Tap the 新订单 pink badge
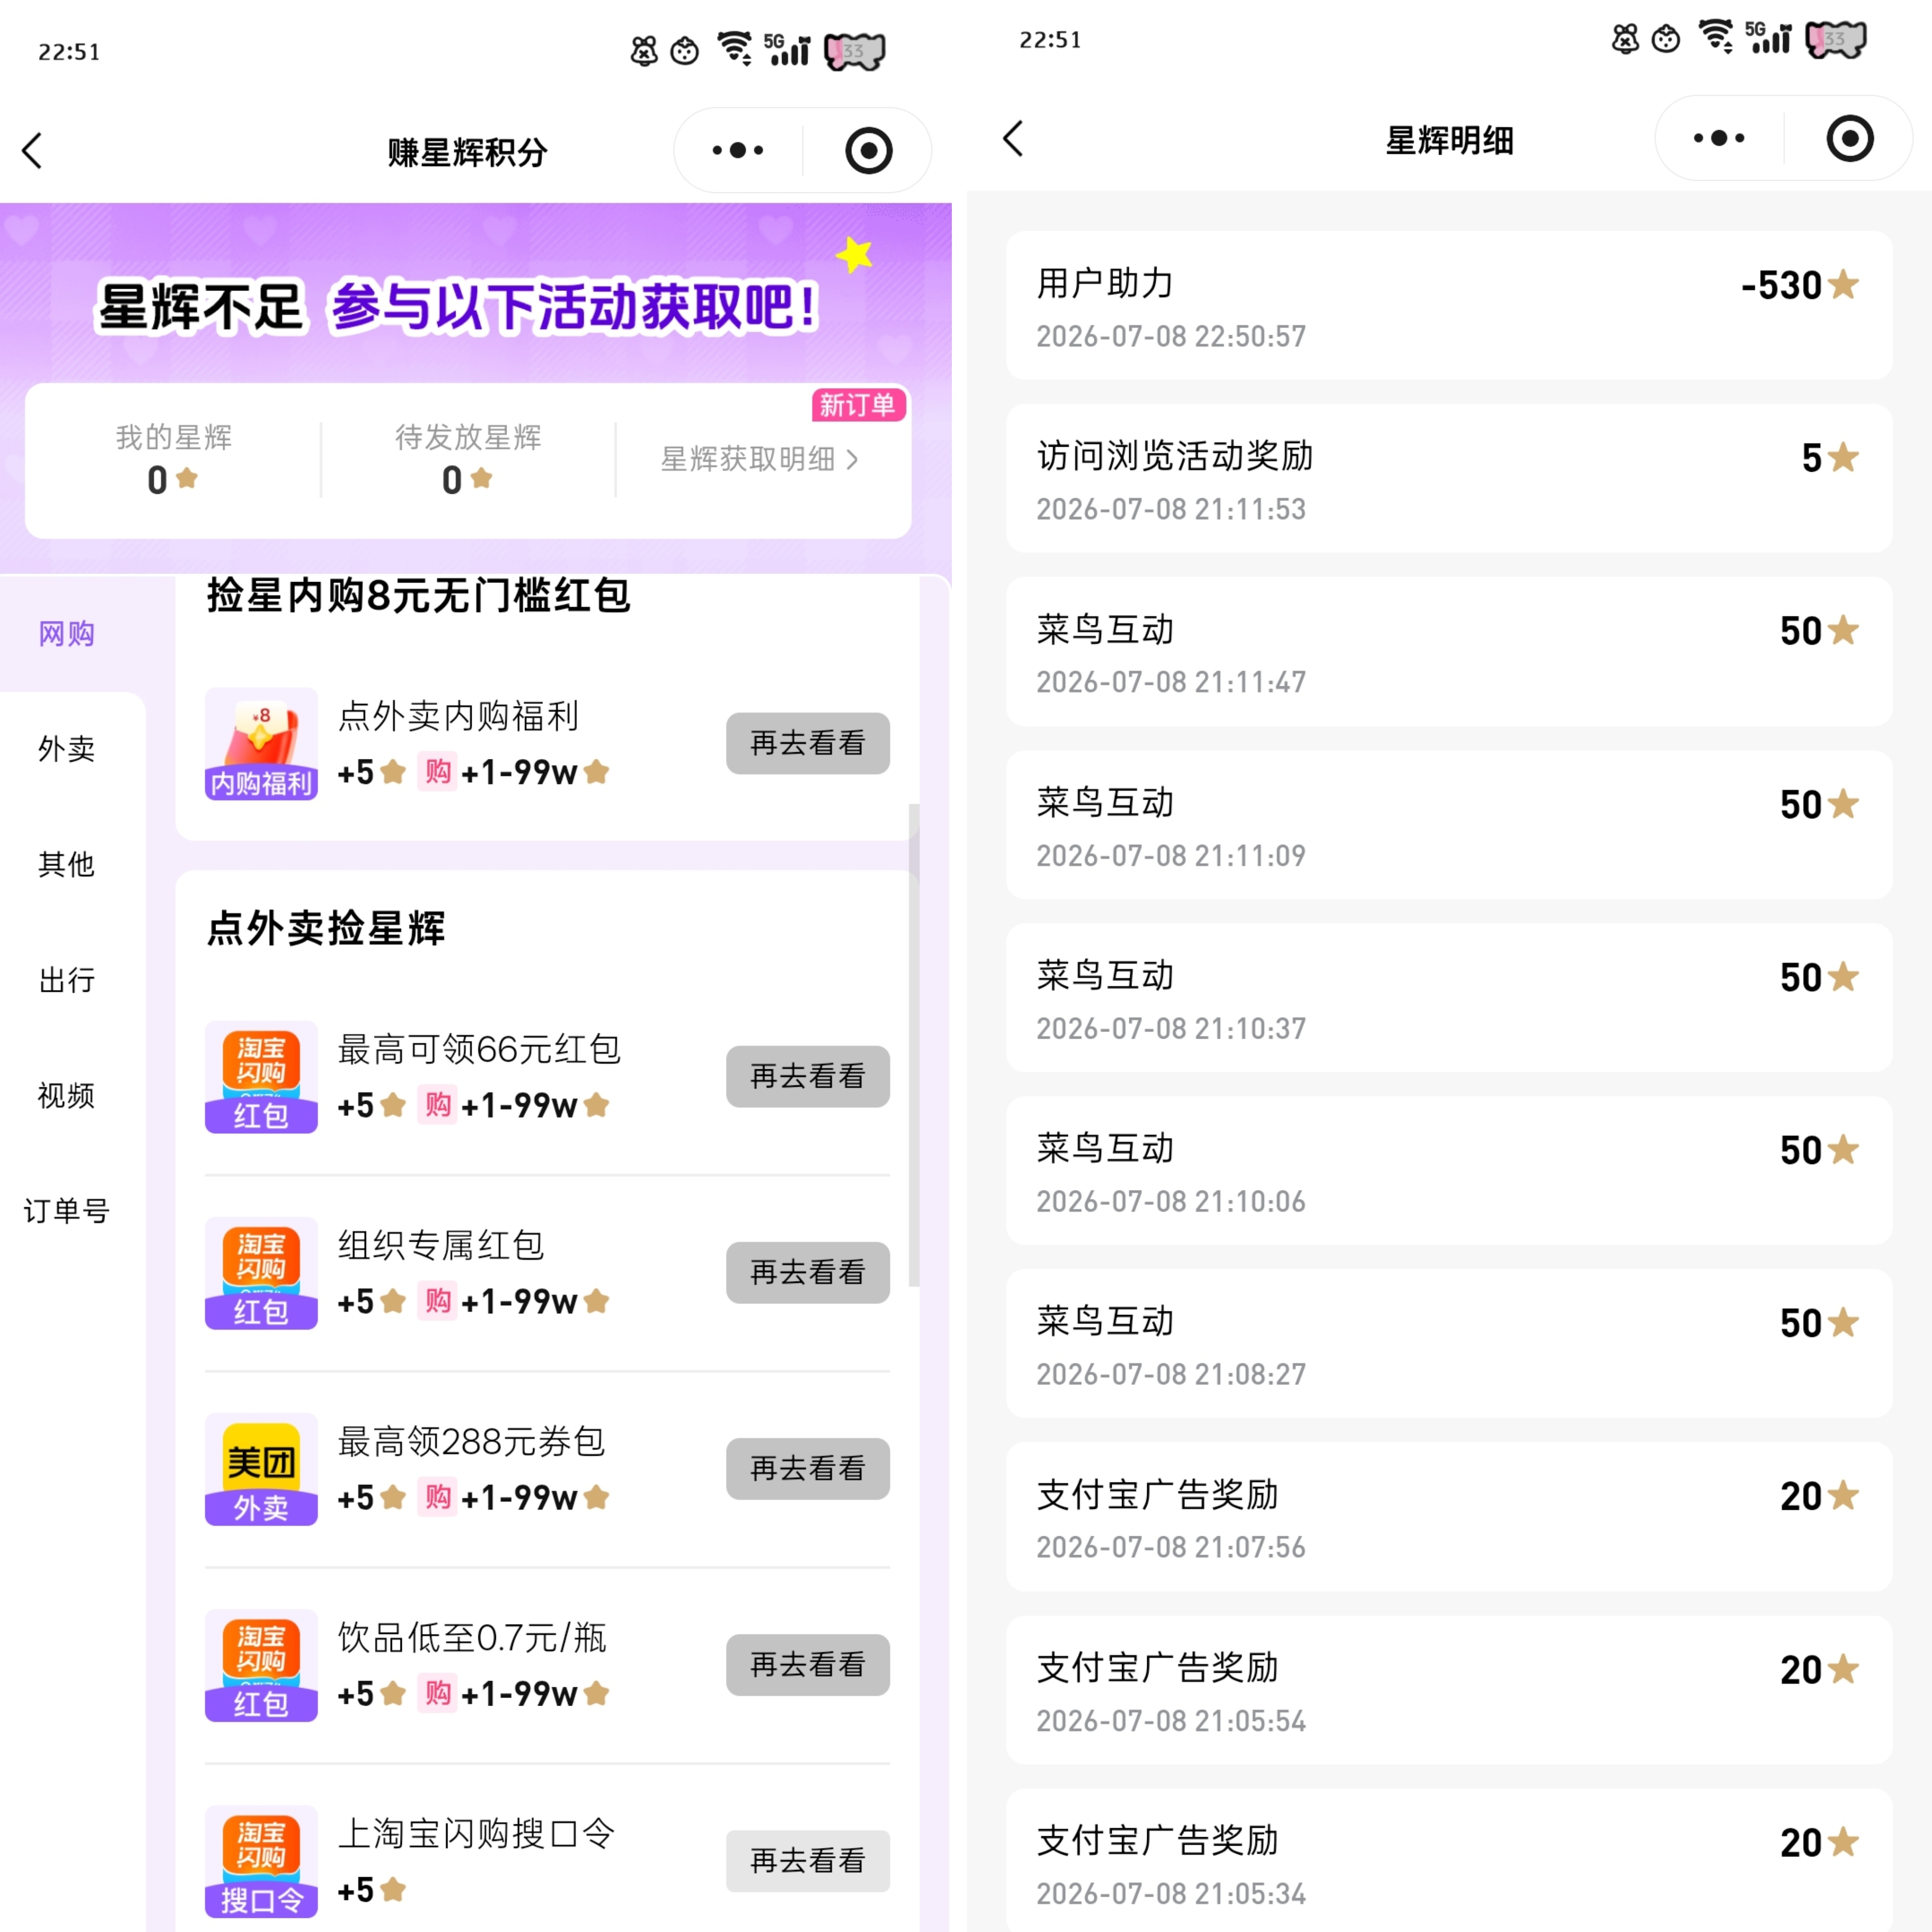Viewport: 1932px width, 1932px height. tap(858, 405)
